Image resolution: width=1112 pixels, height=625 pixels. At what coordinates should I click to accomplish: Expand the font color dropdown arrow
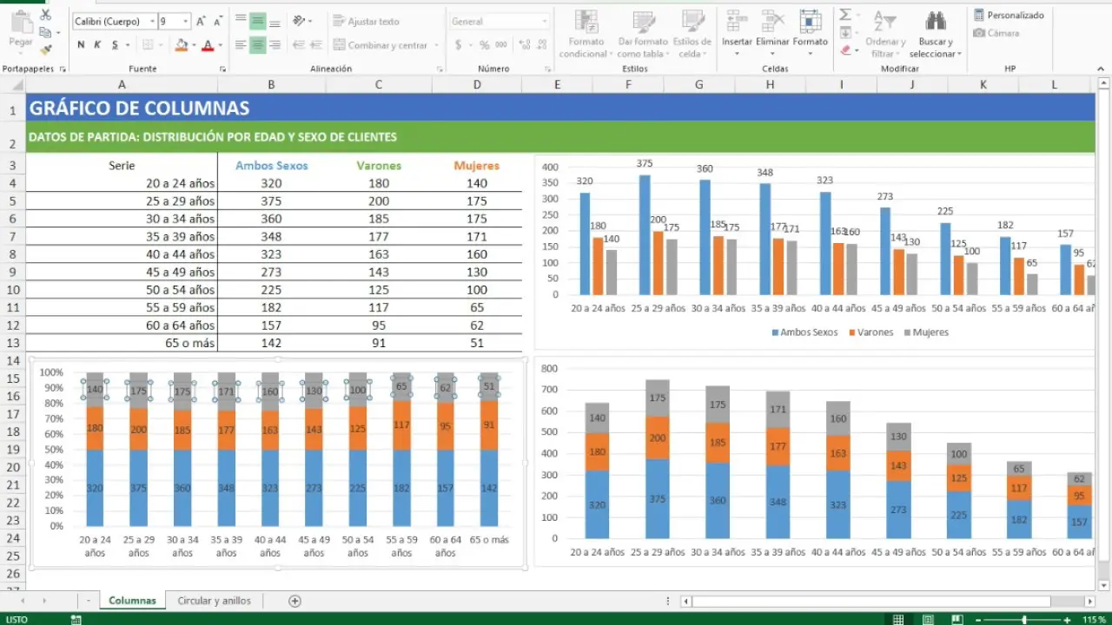point(219,44)
